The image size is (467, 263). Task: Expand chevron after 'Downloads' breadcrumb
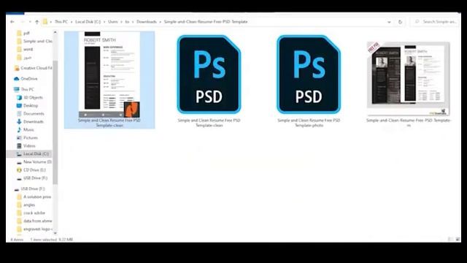click(161, 22)
